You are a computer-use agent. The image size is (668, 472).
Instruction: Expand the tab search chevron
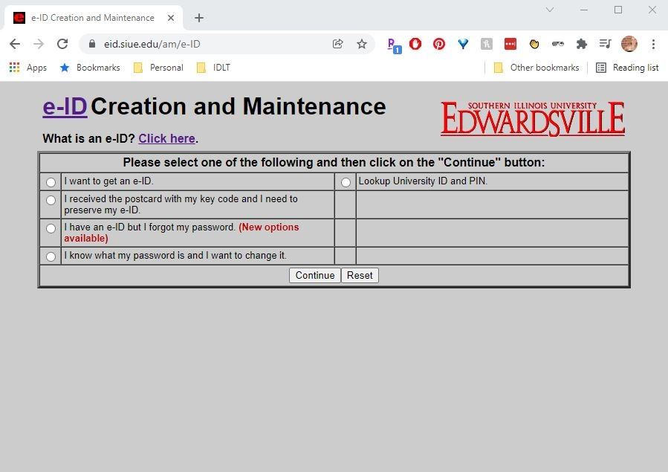click(550, 10)
